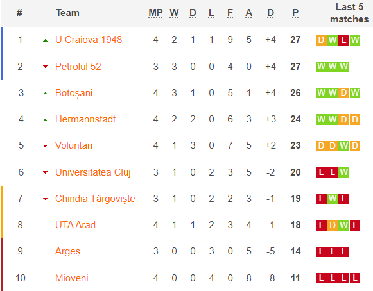Open the Universitatea Cluj team page
Screen dimensions: 373x291
93,172
